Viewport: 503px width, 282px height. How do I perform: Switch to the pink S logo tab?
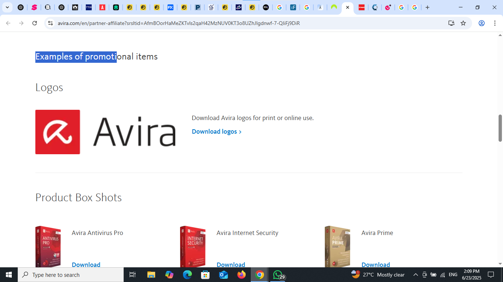(34, 7)
